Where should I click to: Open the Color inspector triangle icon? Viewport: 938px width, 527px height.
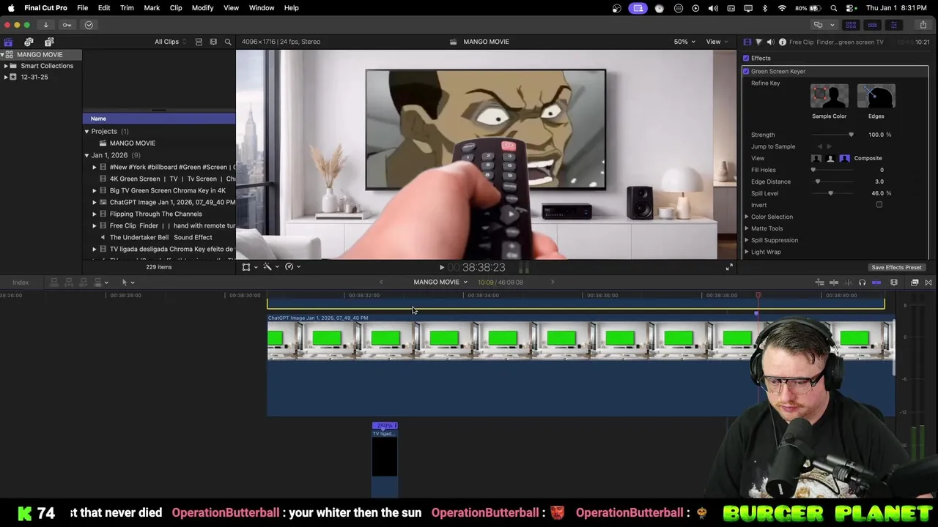click(x=758, y=42)
